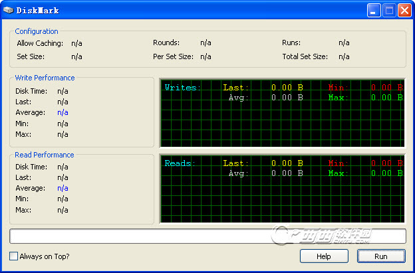
Task: Click the empty progress bar above the buttons
Action: coord(207,236)
